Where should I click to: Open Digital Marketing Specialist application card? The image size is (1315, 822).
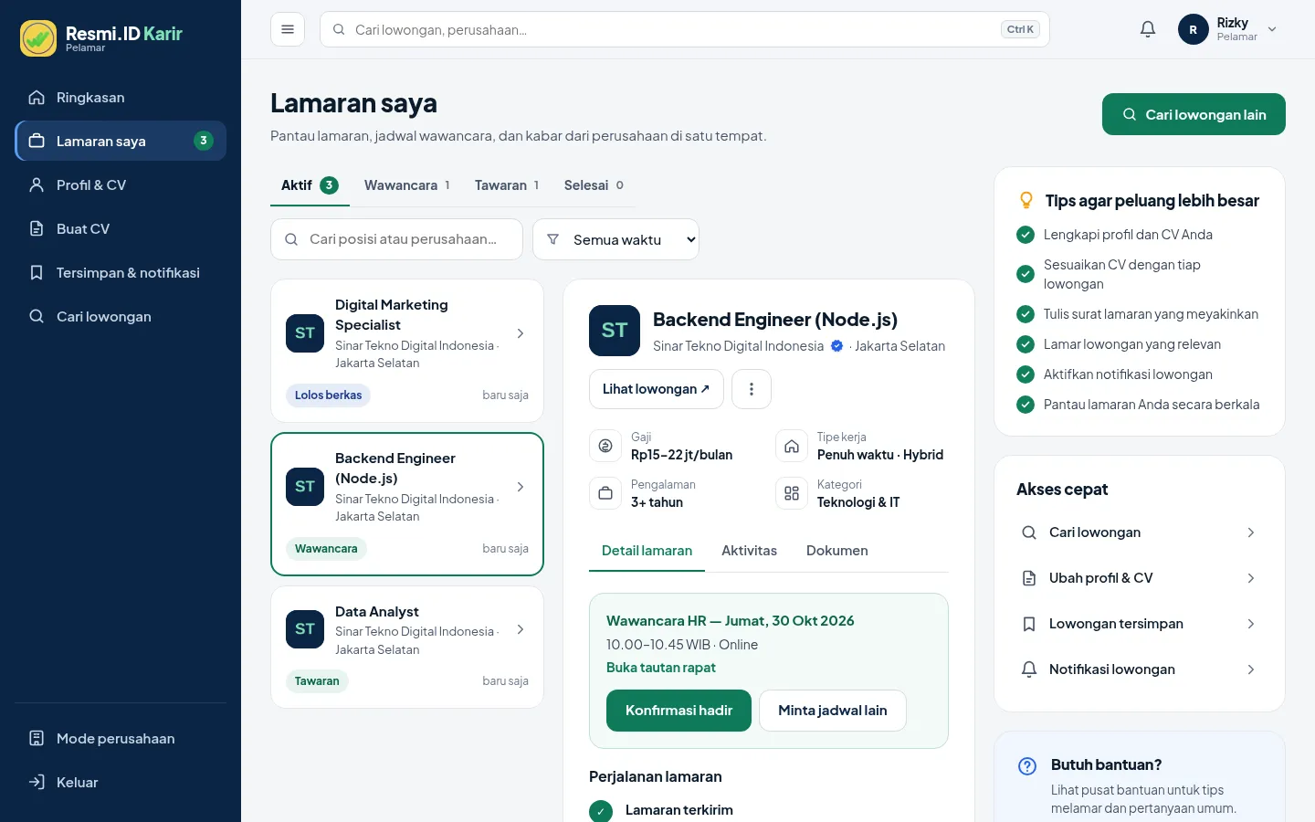tap(407, 351)
